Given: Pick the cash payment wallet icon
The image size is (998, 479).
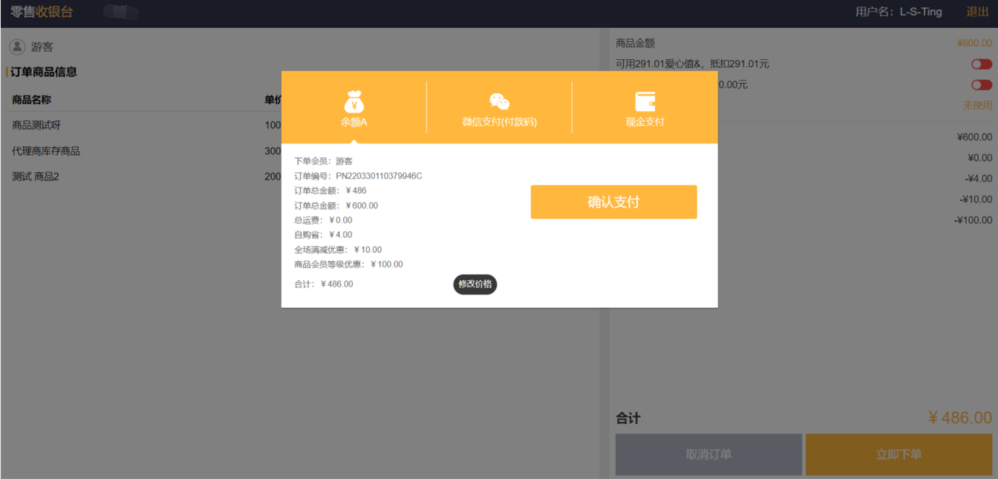Looking at the screenshot, I should [x=645, y=101].
